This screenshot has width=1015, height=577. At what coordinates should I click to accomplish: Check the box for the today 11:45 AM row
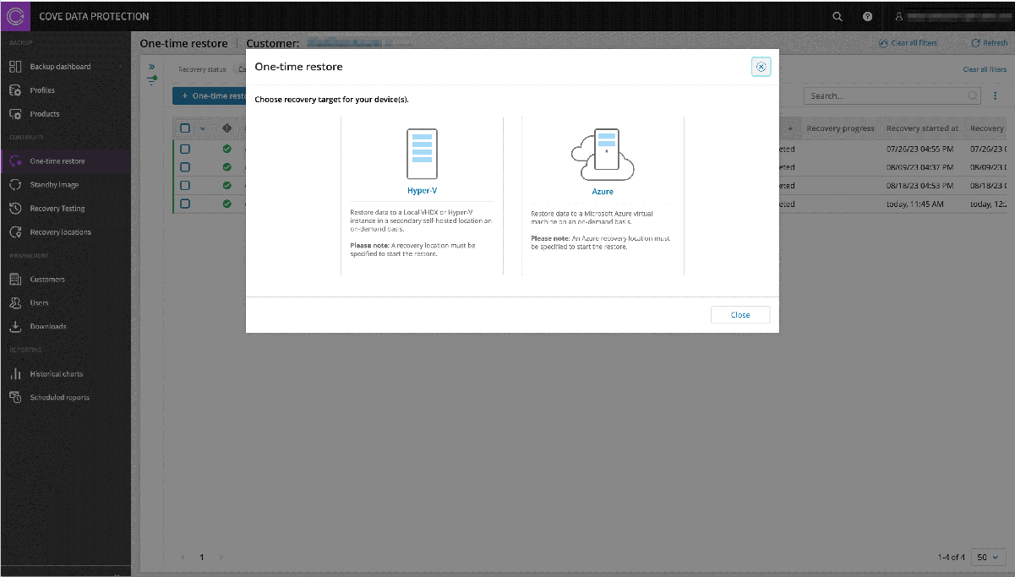click(185, 204)
